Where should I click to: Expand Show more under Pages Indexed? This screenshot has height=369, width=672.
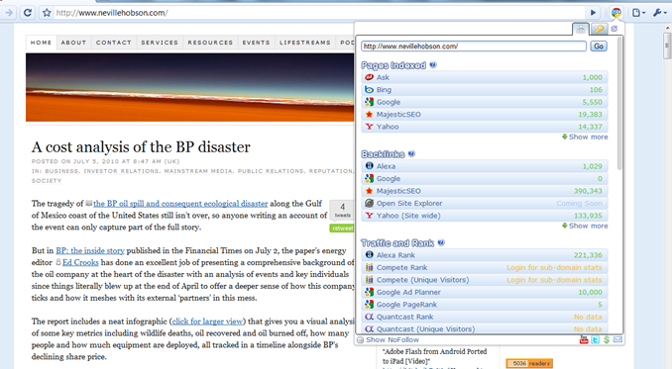pyautogui.click(x=585, y=137)
